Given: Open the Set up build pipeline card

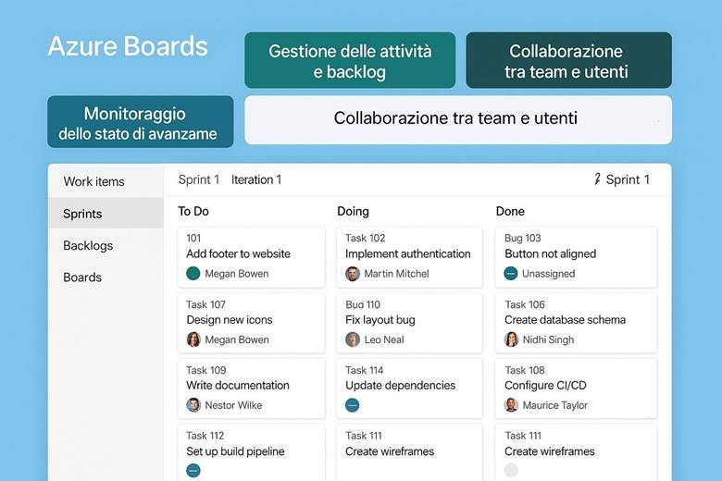Looking at the screenshot, I should tap(251, 451).
